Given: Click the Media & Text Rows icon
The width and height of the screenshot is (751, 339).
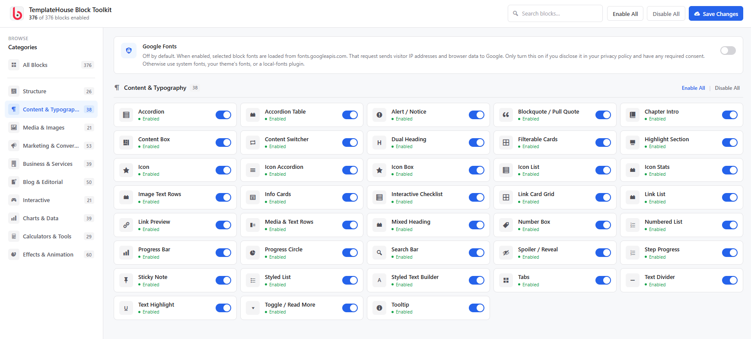Looking at the screenshot, I should coord(253,225).
